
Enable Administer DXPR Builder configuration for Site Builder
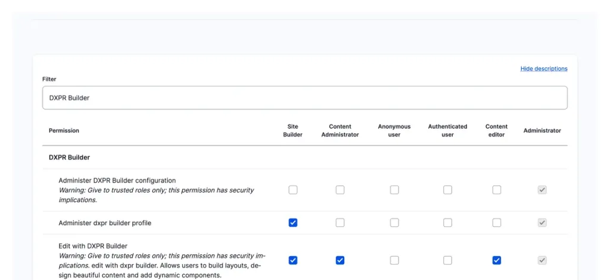[293, 190]
